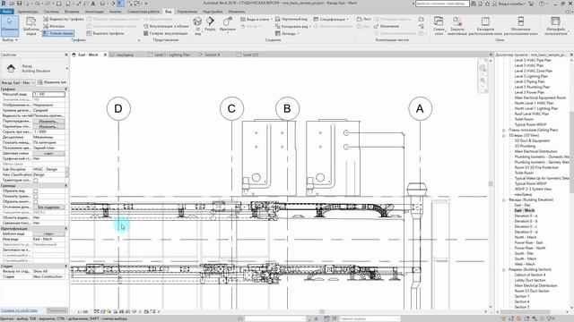Select 3D Plumbing view in project browser
Screen dimensions: 574x322
(x=525, y=146)
